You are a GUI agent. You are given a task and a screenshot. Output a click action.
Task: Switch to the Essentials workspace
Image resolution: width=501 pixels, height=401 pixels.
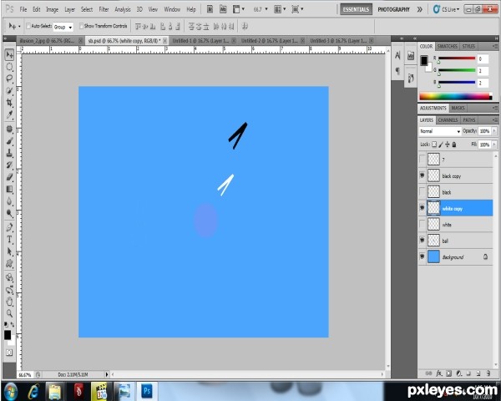coord(356,9)
